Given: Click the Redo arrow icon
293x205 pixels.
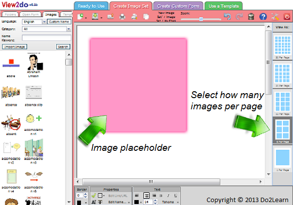Looking at the screenshot, I should point(239,17).
